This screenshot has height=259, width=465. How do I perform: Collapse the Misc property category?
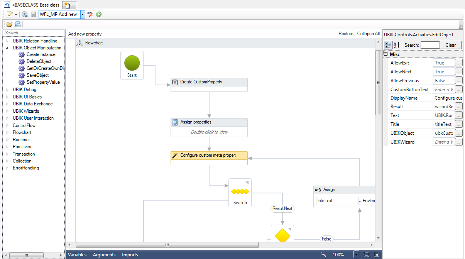coord(386,54)
